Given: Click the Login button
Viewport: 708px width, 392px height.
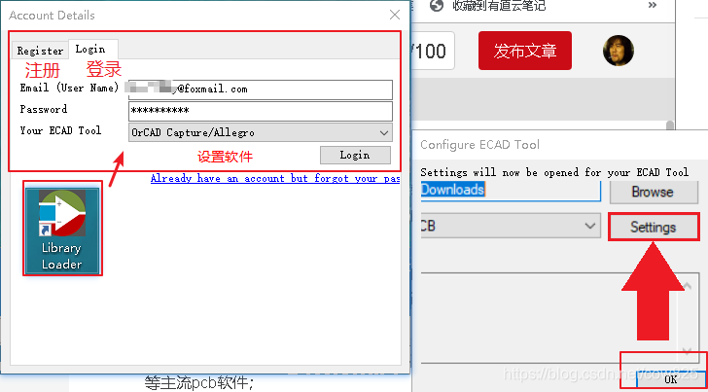Looking at the screenshot, I should (x=355, y=155).
